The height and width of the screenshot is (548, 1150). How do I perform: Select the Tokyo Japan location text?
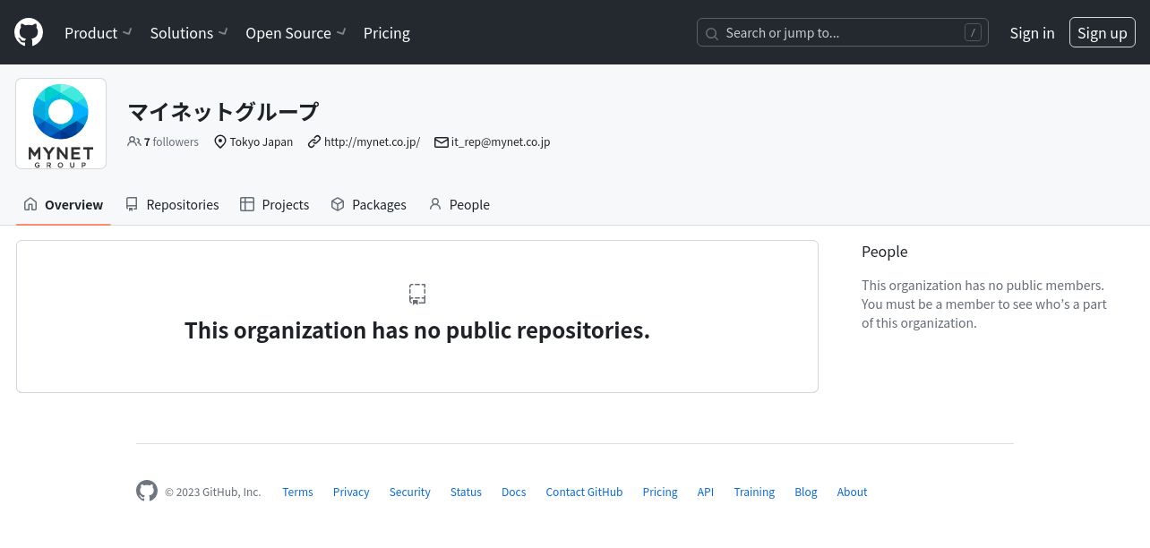[262, 141]
